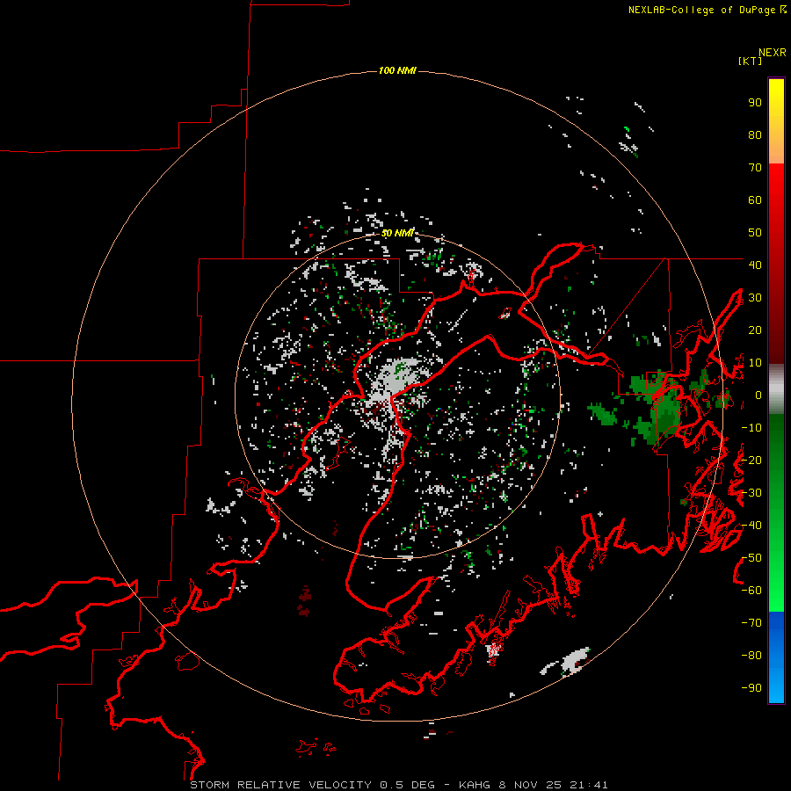
Task: Click the 60 value on the velocity scale
Action: [755, 200]
